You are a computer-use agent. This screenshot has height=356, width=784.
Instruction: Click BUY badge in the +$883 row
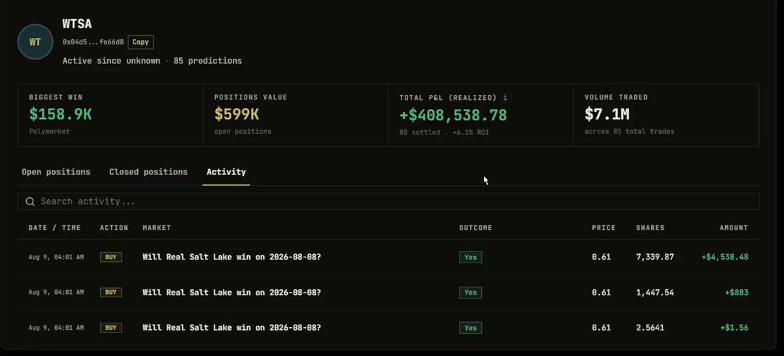pos(111,293)
